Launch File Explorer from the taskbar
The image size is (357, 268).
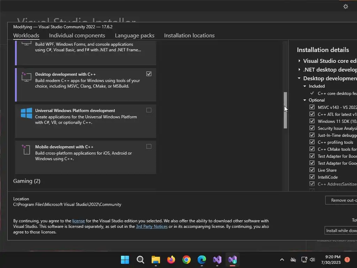156,260
